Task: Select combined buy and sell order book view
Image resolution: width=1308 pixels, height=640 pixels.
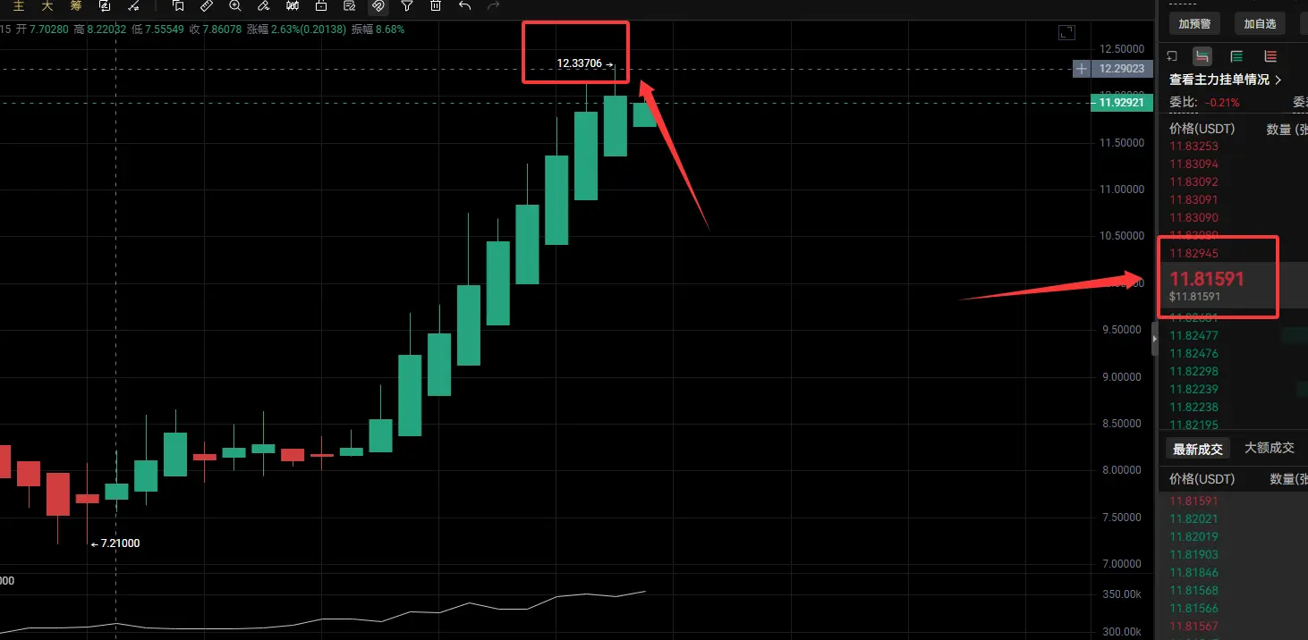Action: 1202,56
